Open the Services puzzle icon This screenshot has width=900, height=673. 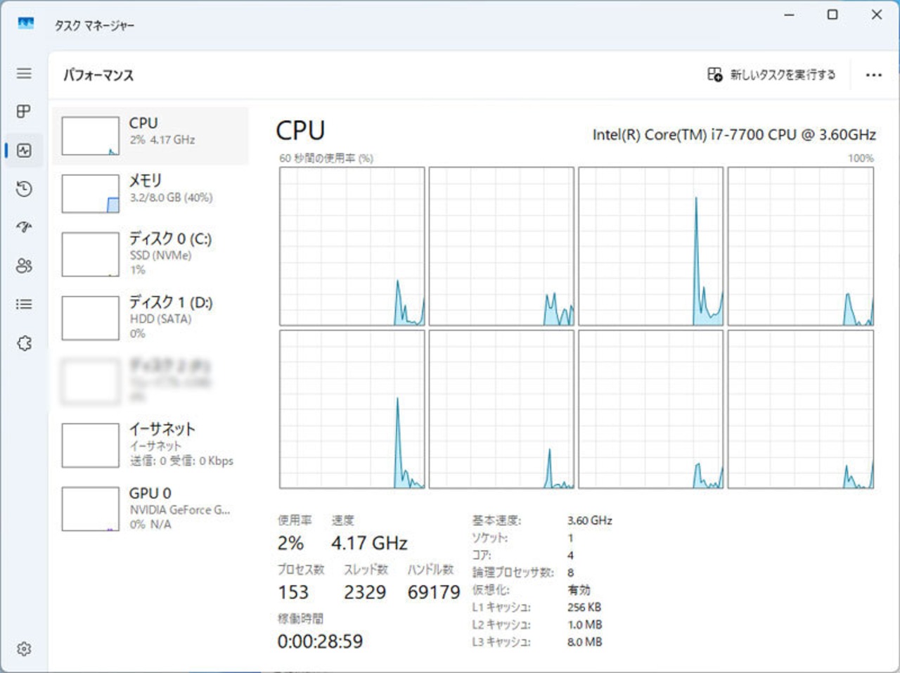[x=24, y=343]
